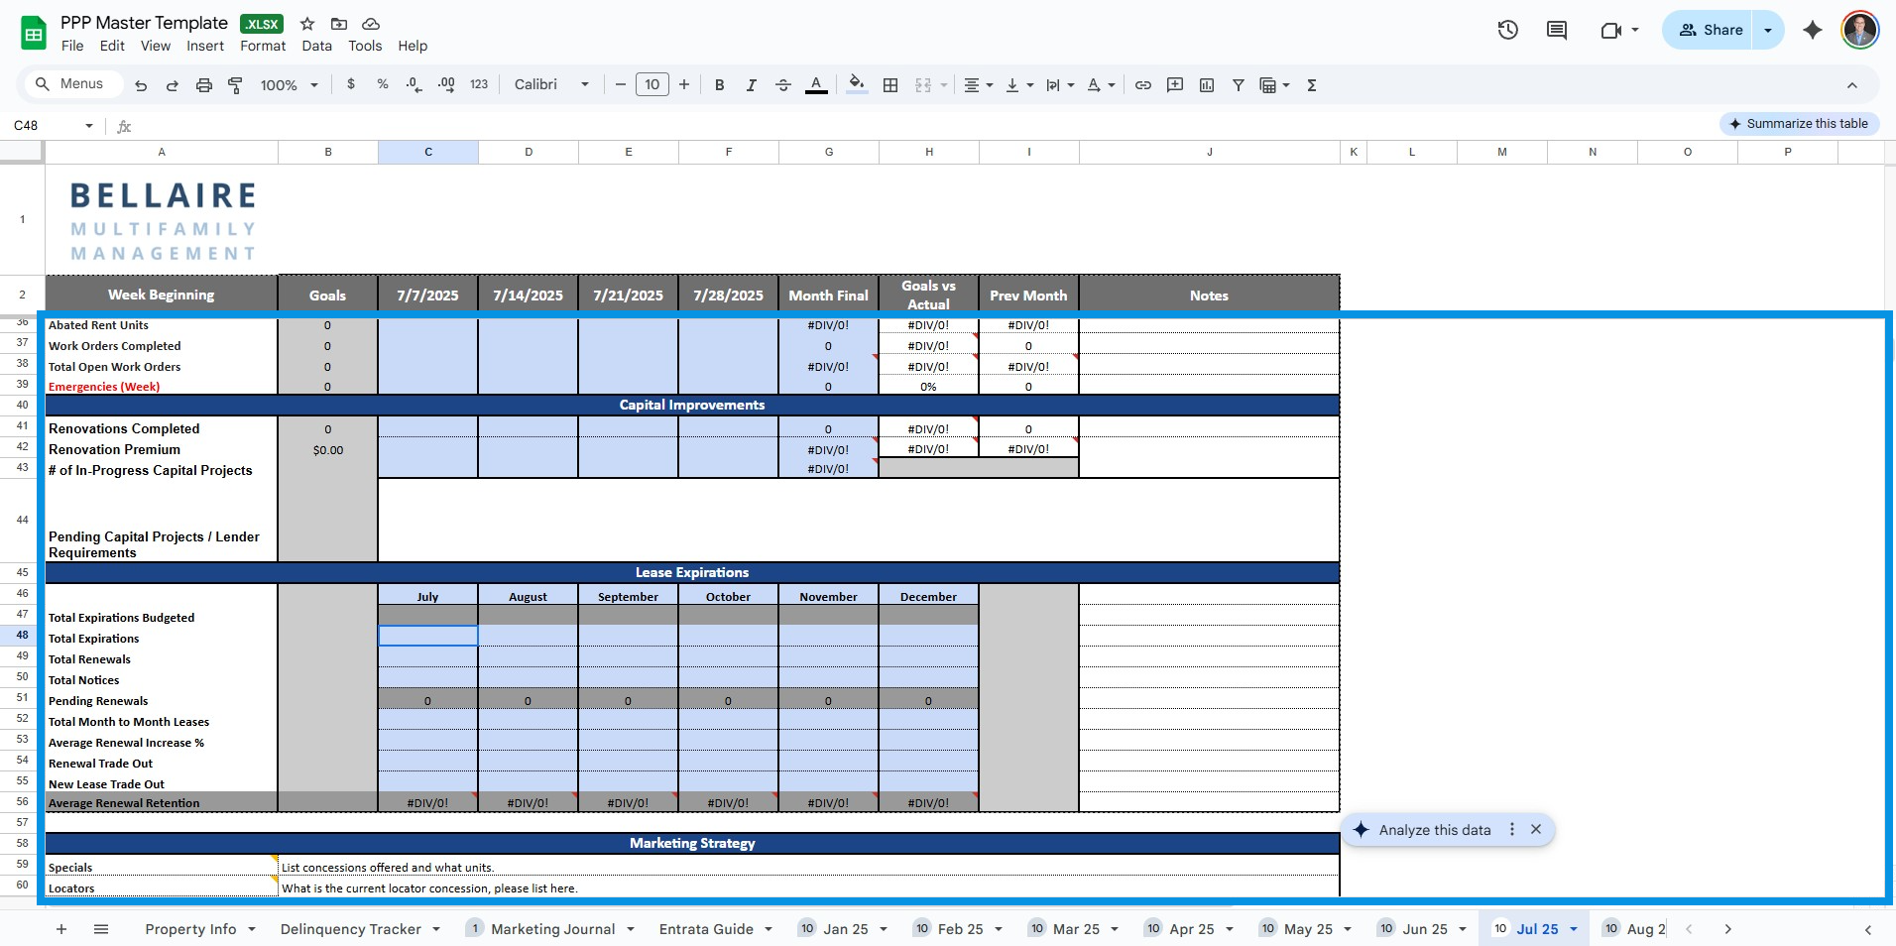The height and width of the screenshot is (946, 1896).
Task: Open the Functions sigma menu
Action: (x=1312, y=85)
